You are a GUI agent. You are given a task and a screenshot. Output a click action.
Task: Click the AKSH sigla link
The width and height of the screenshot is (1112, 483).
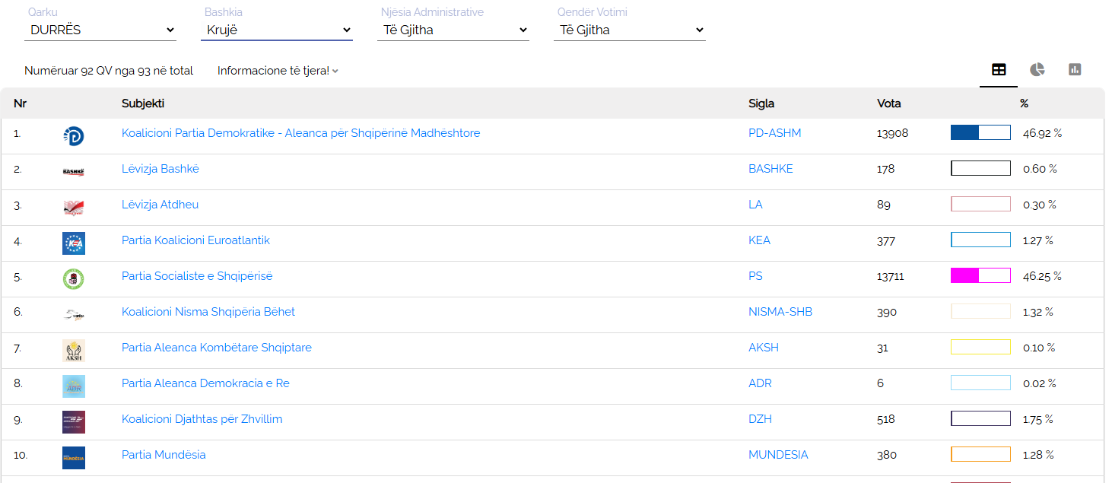pos(764,348)
